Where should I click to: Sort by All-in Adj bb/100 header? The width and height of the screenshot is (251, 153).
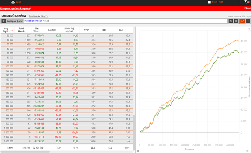tap(69, 30)
